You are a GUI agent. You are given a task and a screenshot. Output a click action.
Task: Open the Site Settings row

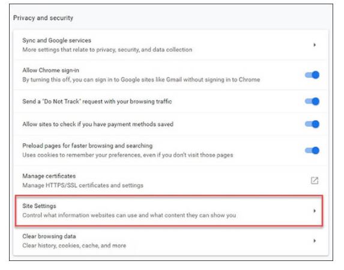coord(169,211)
